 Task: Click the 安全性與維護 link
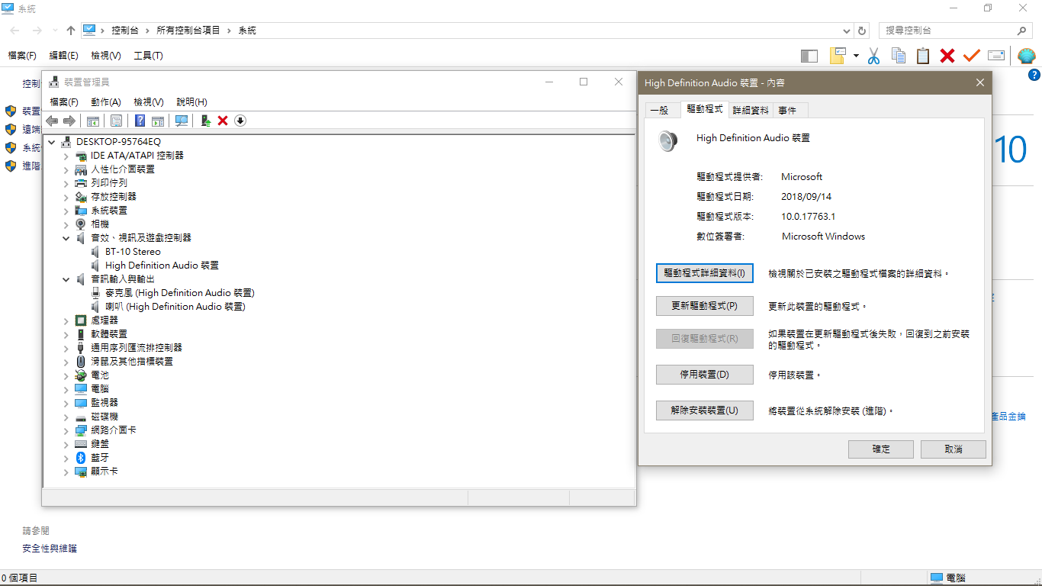pos(50,549)
